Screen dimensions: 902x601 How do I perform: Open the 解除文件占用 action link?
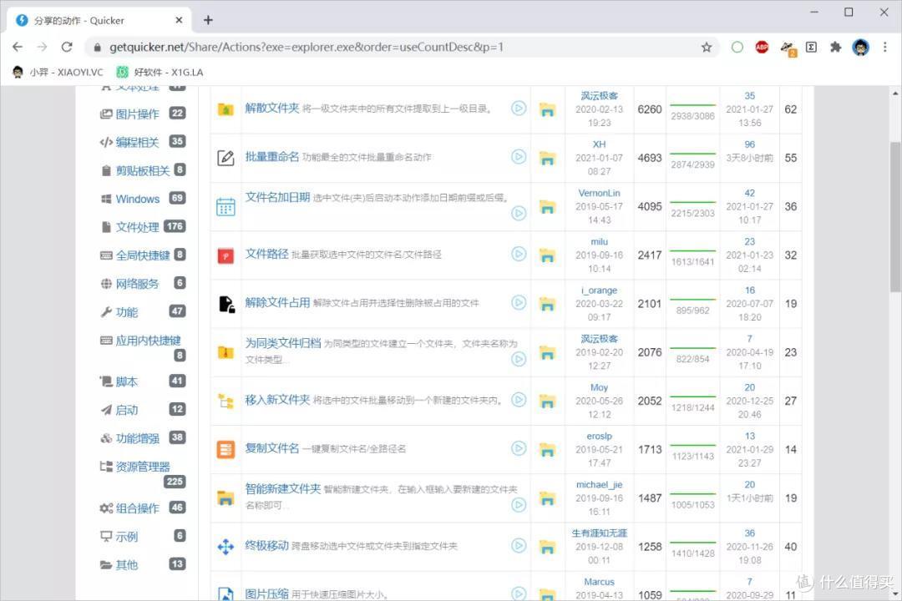click(278, 302)
